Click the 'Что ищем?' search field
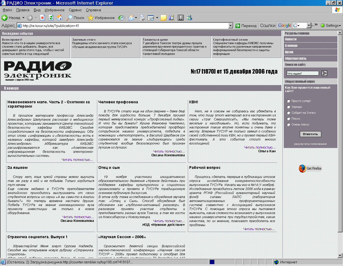 [x=303, y=73]
